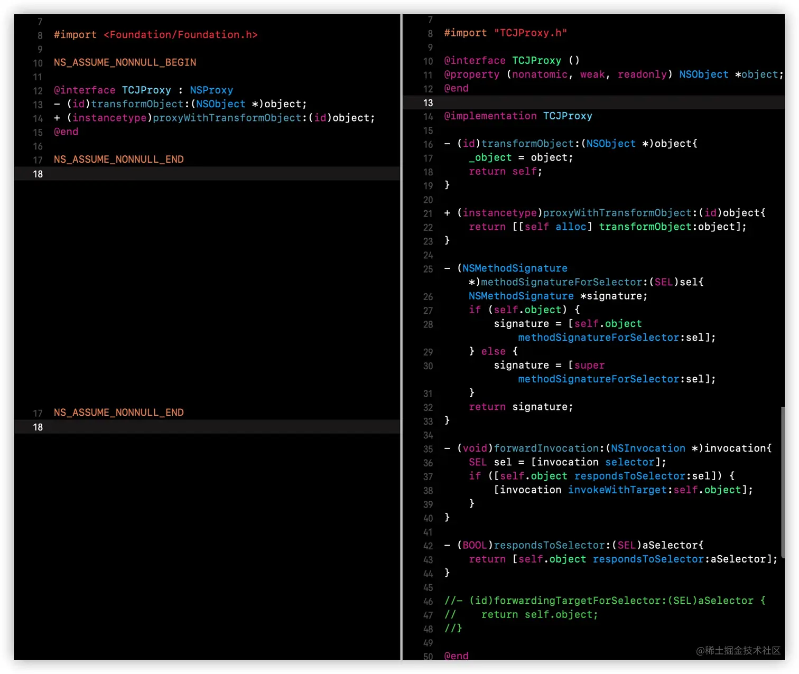This screenshot has width=799, height=674.
Task: Click the "_object = object;" assignment
Action: click(x=521, y=157)
